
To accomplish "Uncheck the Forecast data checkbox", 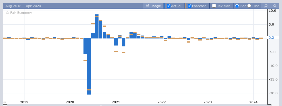I will pos(189,6).
